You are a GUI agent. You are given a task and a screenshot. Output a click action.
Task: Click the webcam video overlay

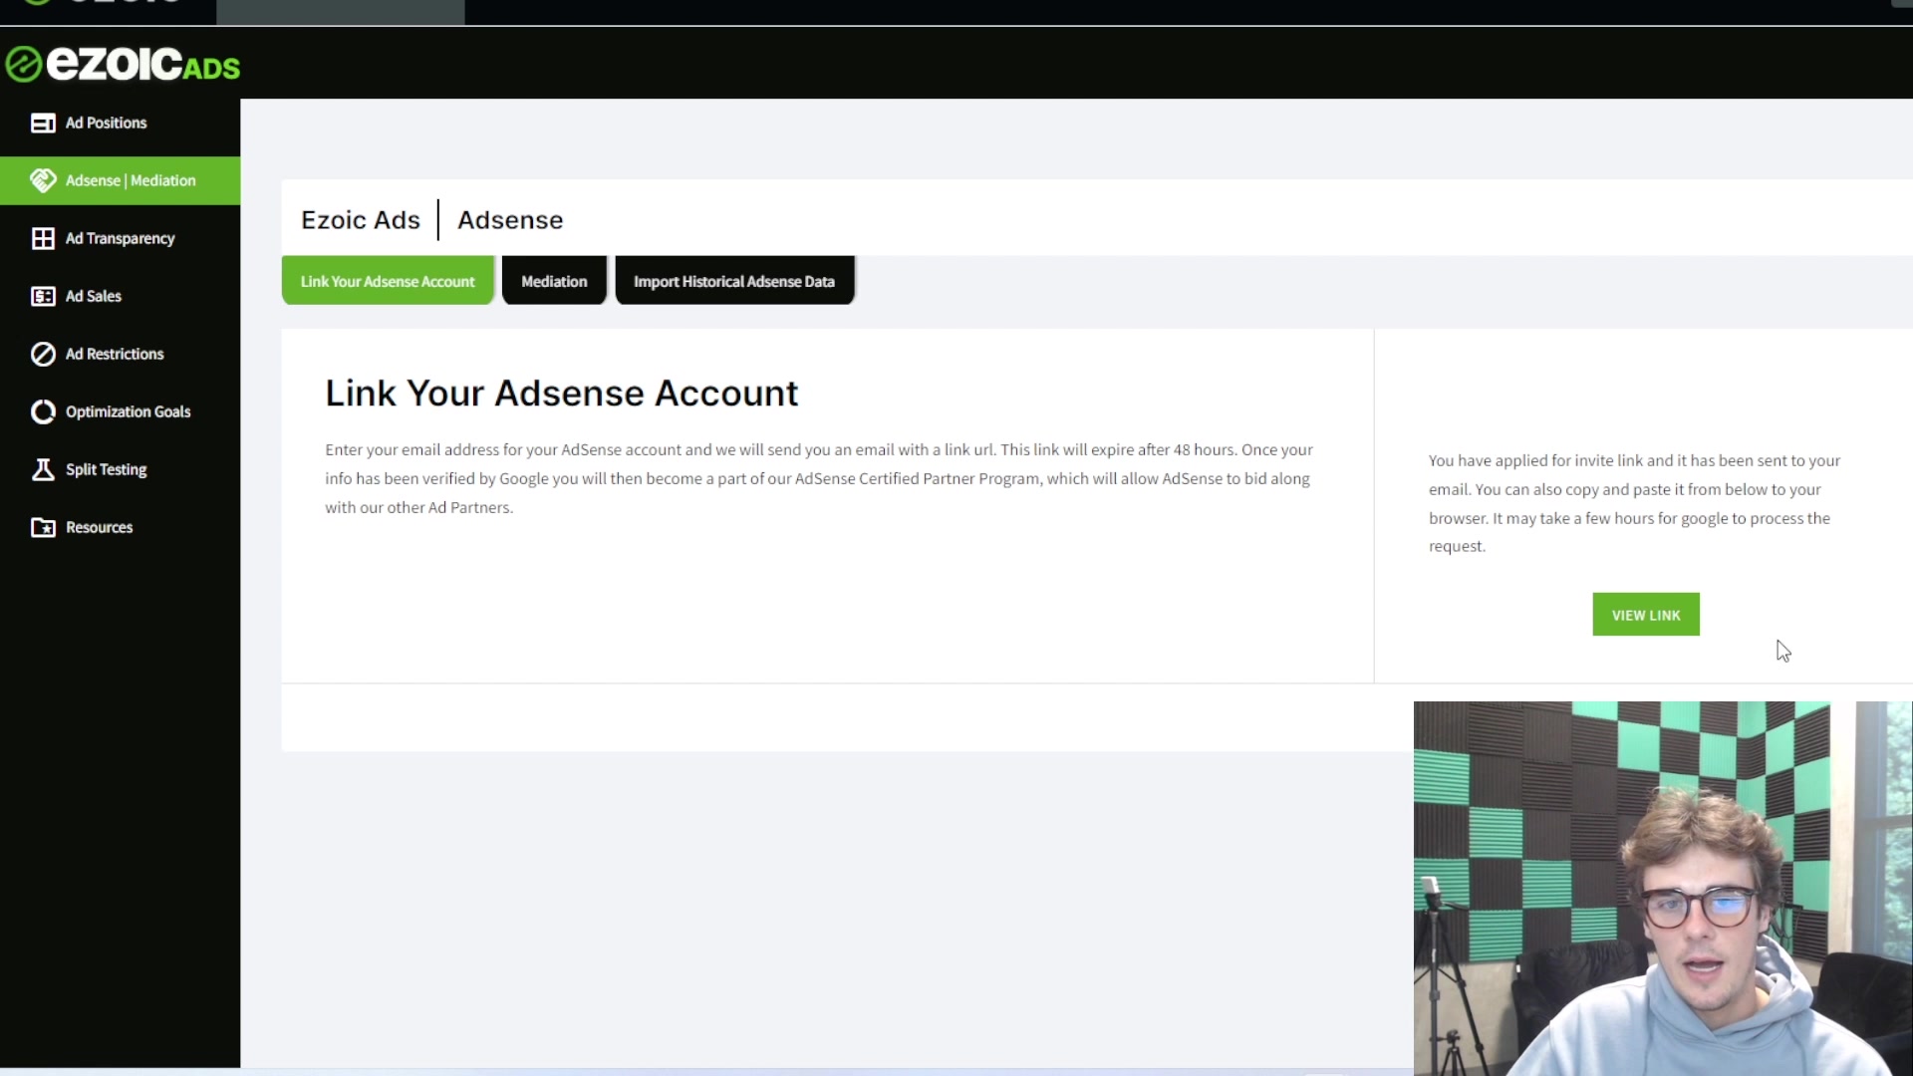1662,888
